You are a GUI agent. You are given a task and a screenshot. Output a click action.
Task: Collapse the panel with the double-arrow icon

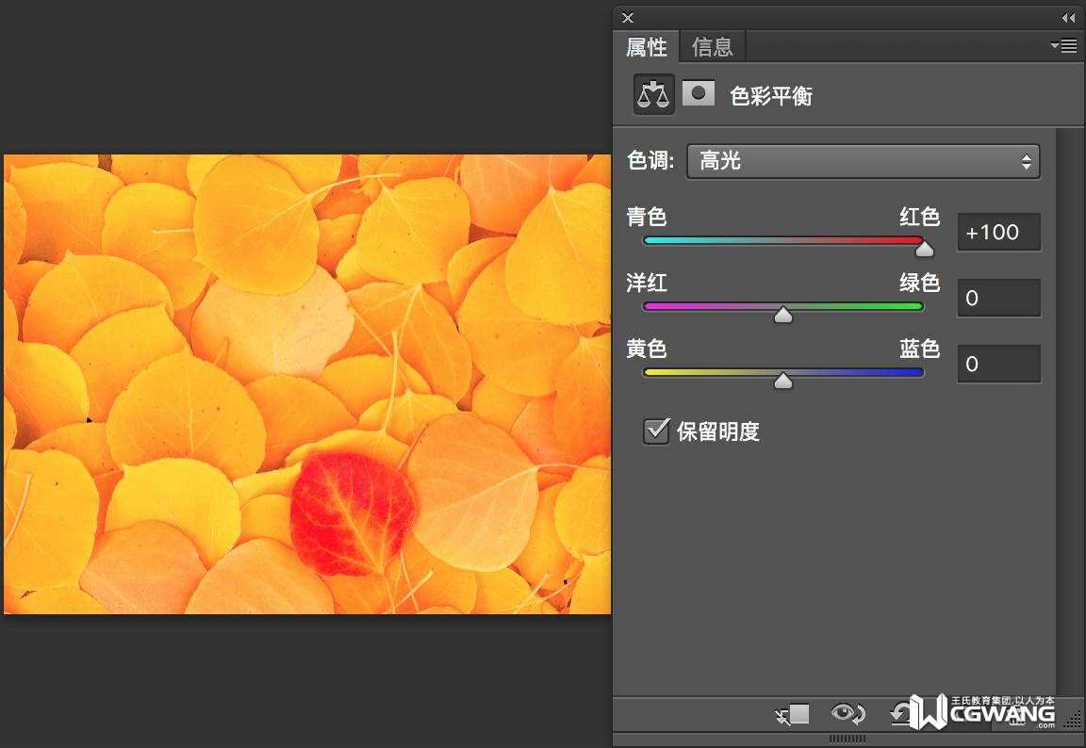point(1068,18)
